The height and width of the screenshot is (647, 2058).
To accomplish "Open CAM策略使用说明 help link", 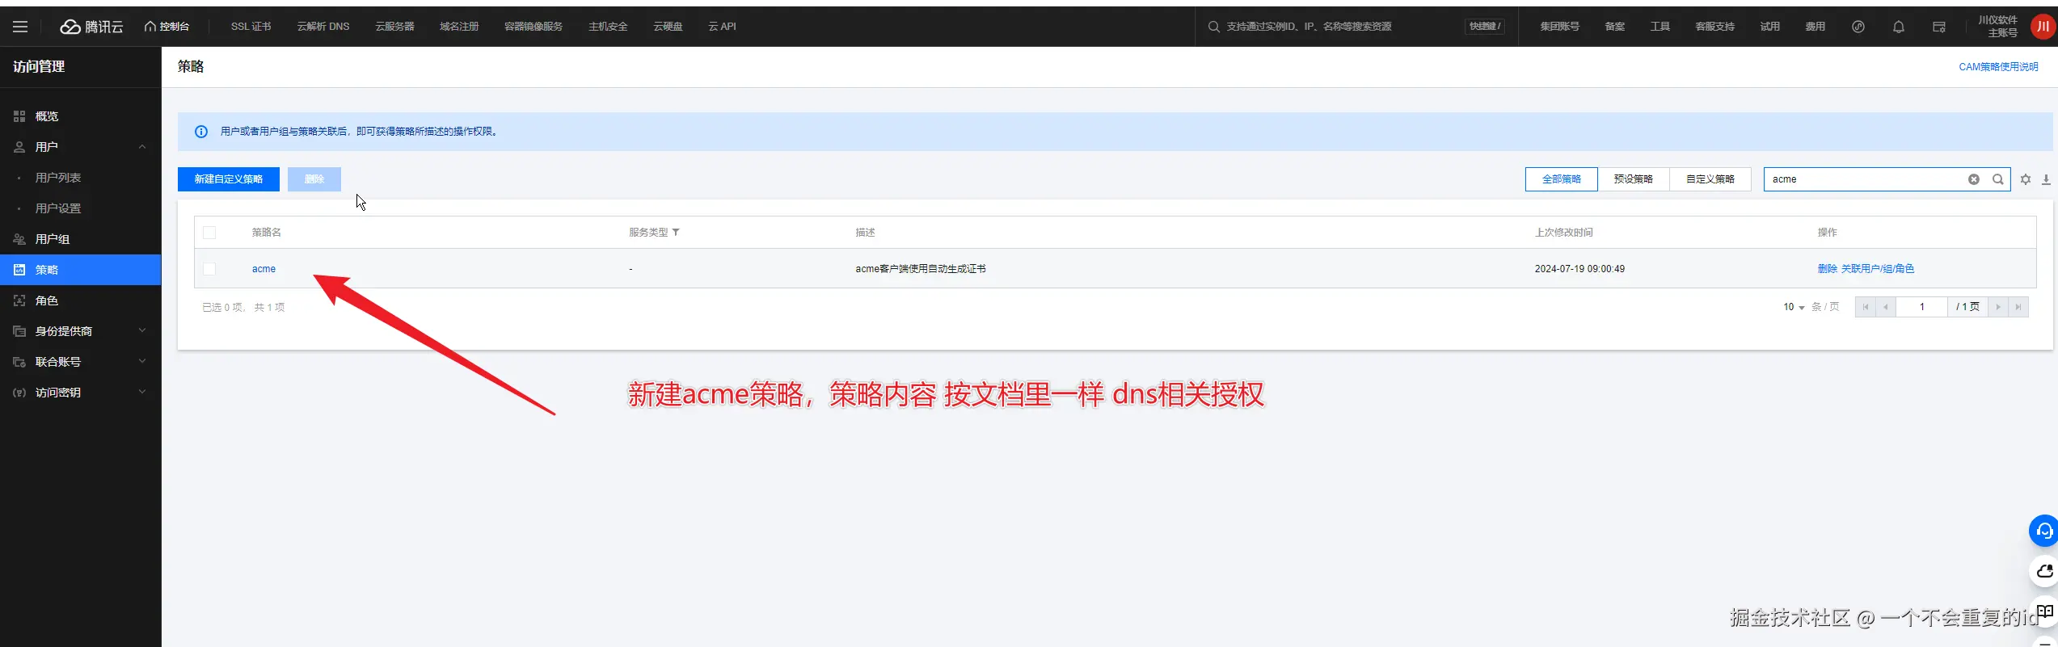I will [x=1998, y=67].
